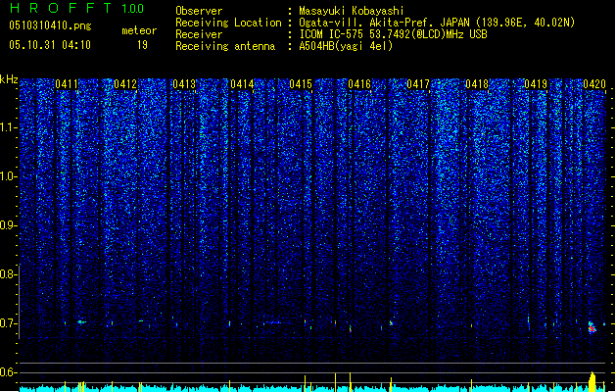The width and height of the screenshot is (616, 392).
Task: Click the 0417 time marker
Action: pos(418,83)
